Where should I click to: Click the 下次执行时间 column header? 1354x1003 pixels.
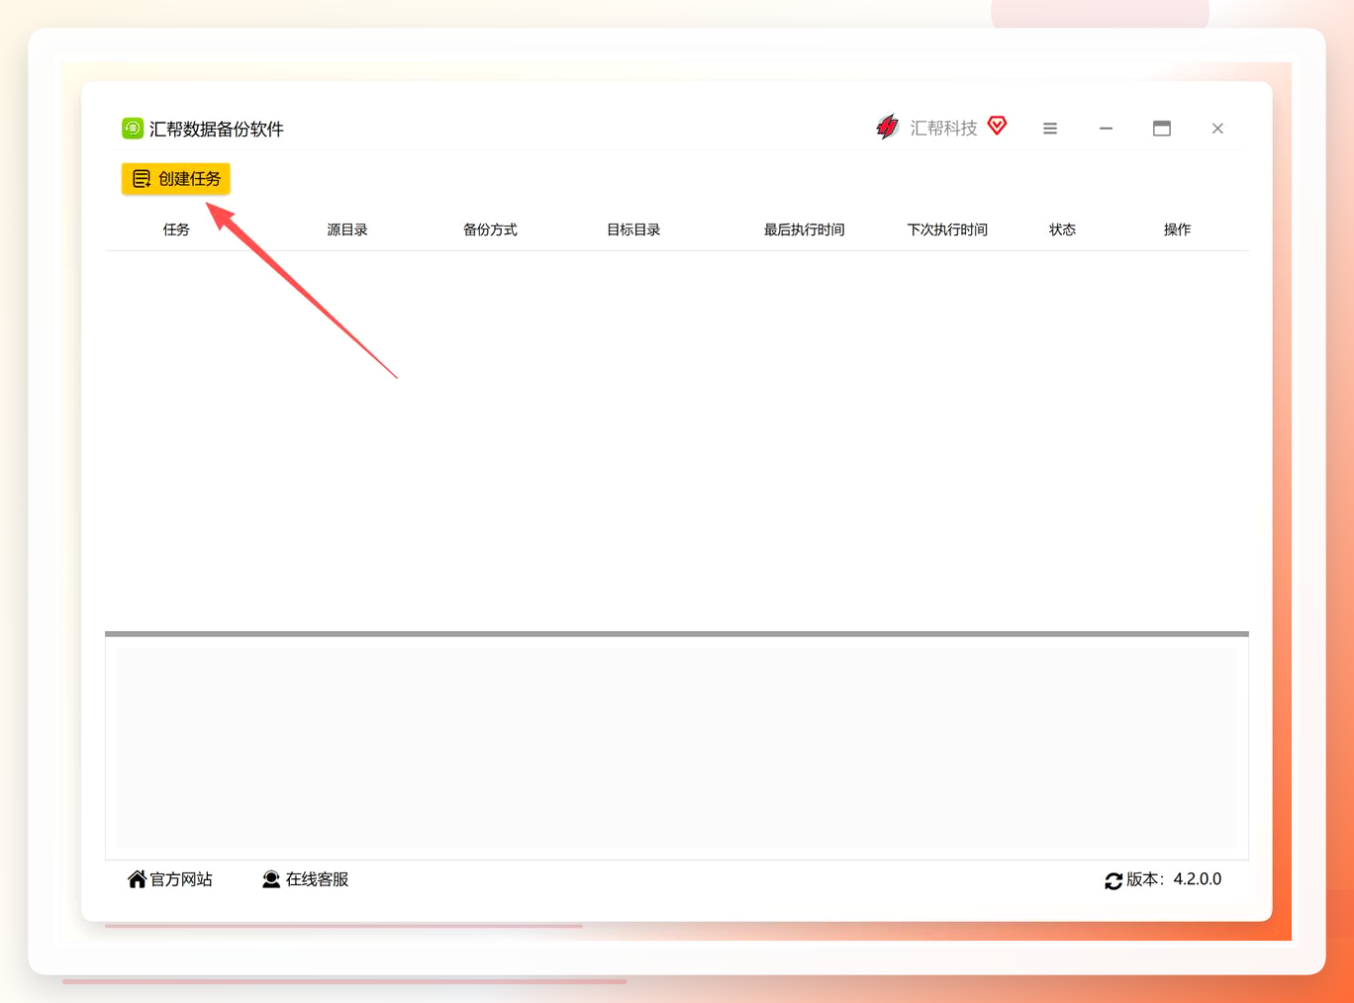point(947,229)
